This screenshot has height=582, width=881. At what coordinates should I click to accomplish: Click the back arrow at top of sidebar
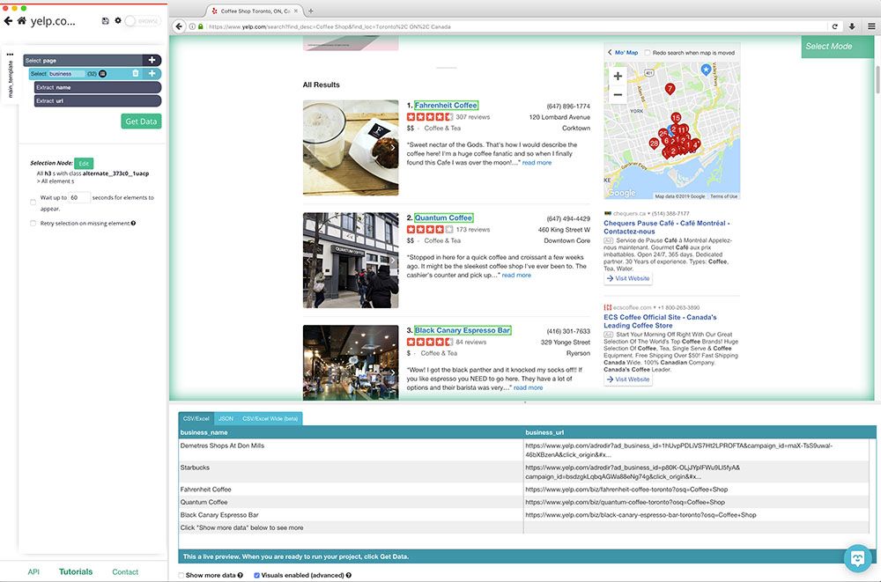tap(6, 20)
